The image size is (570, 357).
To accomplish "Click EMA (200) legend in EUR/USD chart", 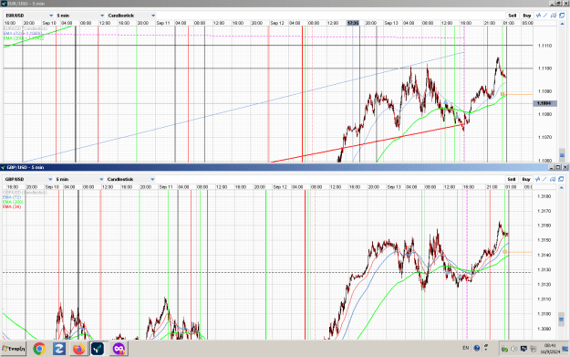I will [x=24, y=38].
